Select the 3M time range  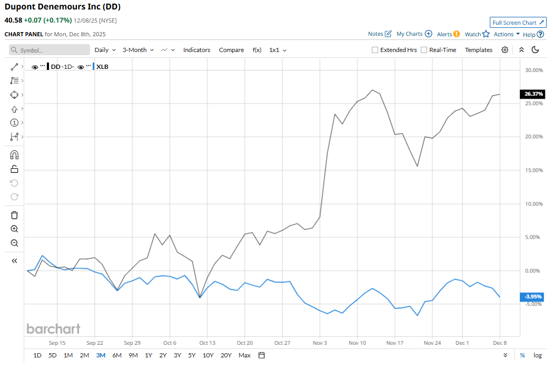(x=101, y=355)
